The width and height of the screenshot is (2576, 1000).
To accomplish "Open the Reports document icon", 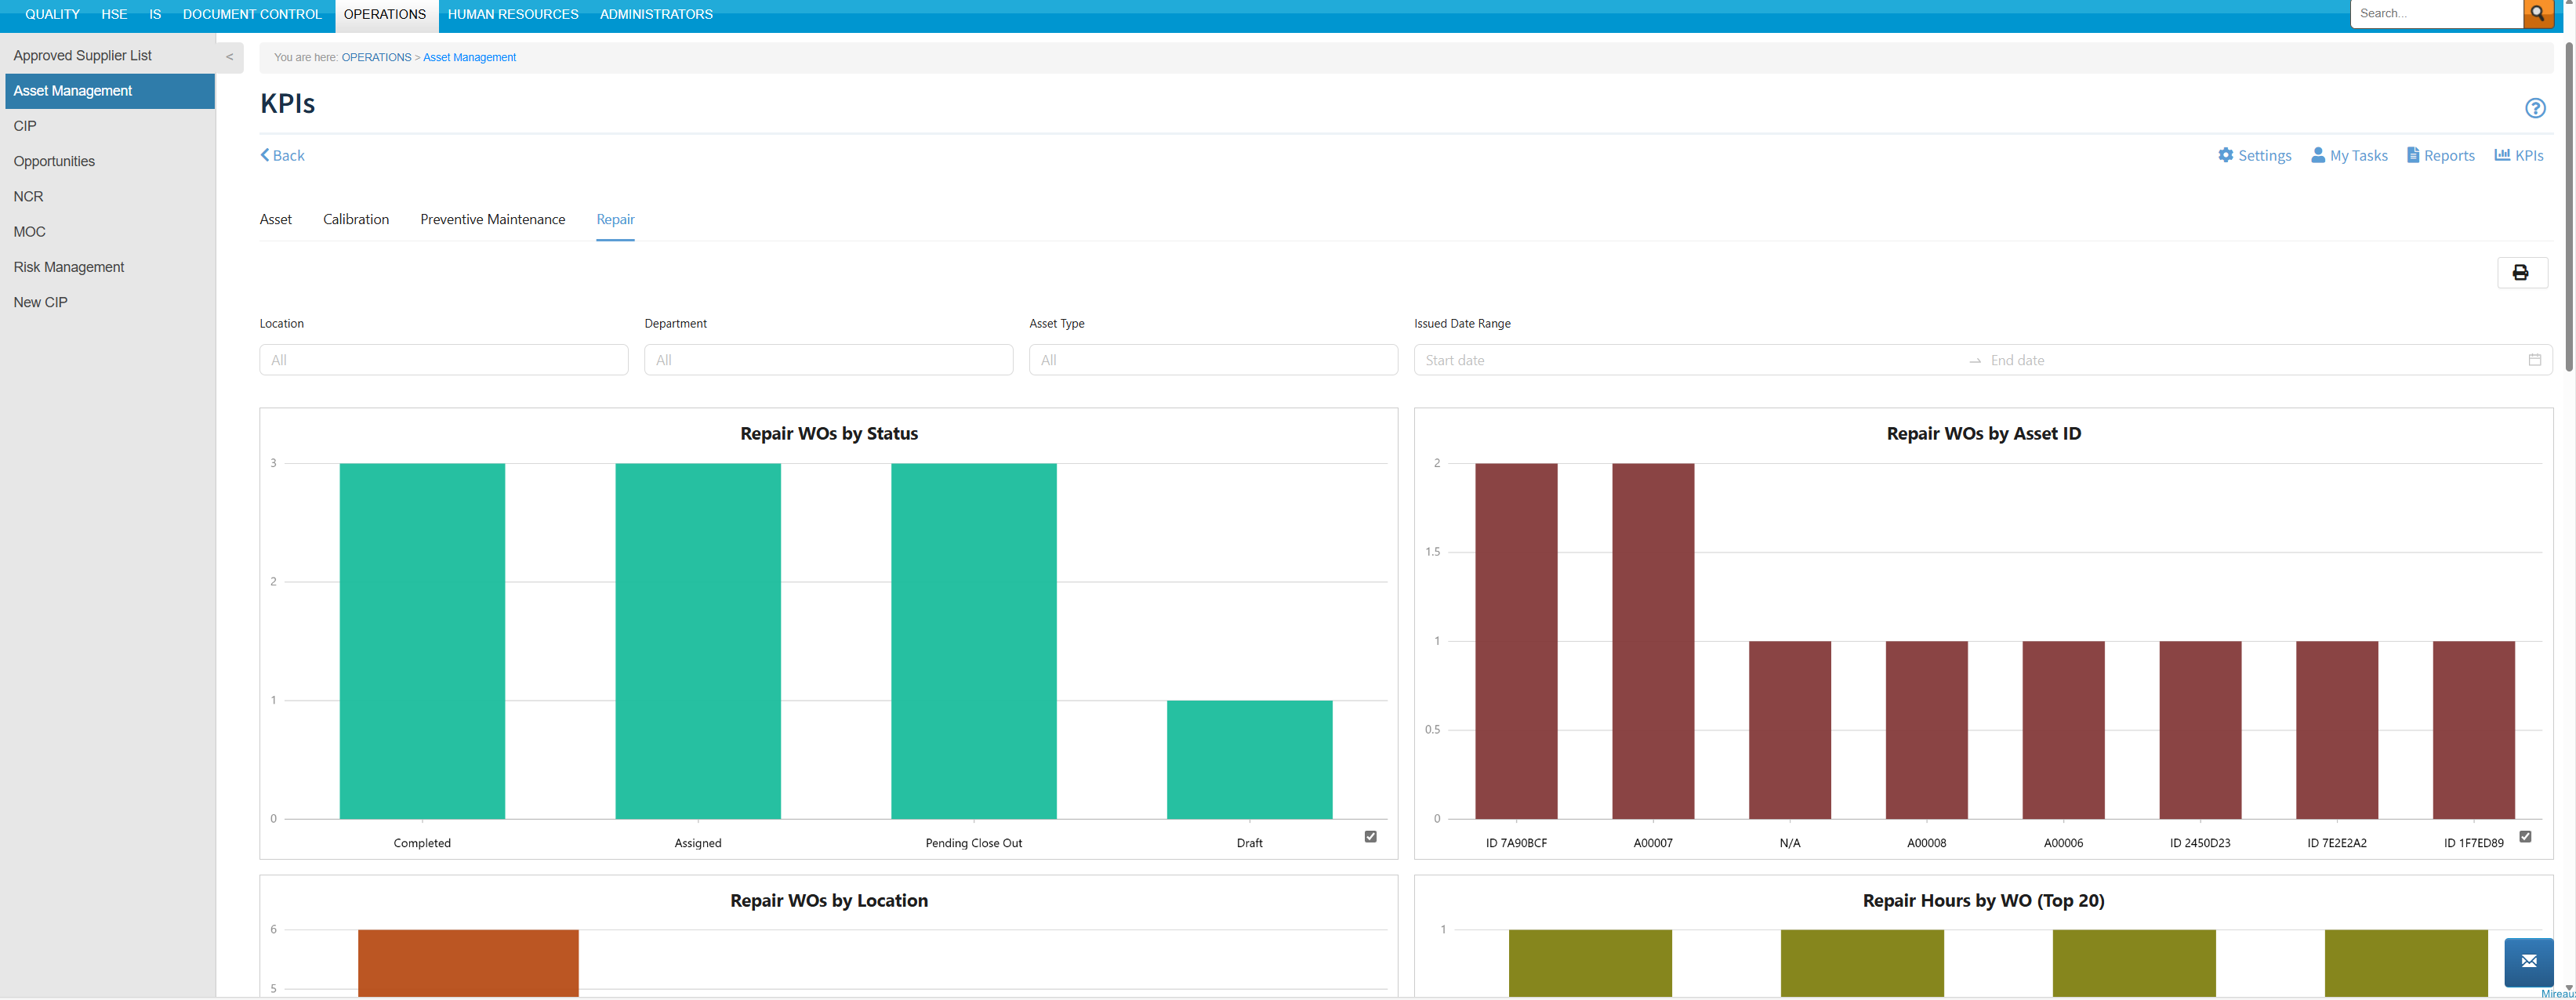I will (2413, 155).
